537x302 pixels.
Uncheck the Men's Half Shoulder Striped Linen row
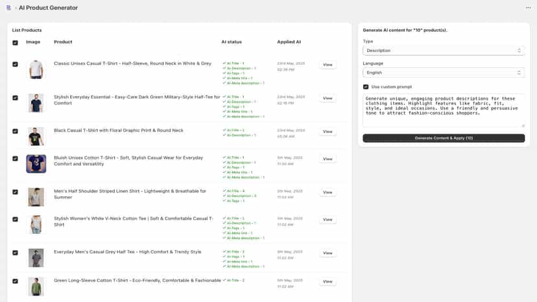[15, 192]
